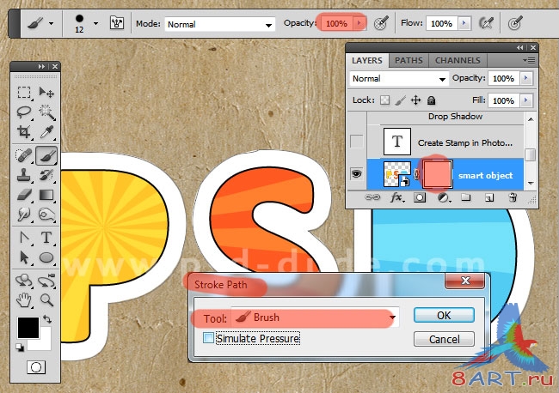Open the Tool preset picker dropdown
Screen dimensions: 559x393
(x=52, y=24)
